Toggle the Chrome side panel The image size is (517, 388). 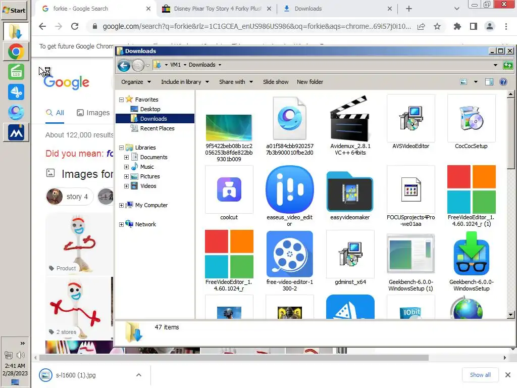click(x=474, y=26)
